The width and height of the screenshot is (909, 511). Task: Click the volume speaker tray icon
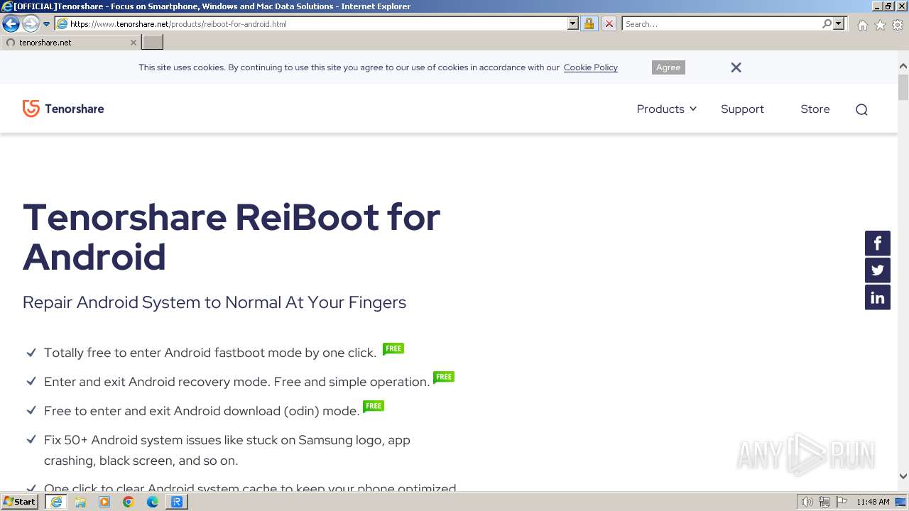coord(807,502)
